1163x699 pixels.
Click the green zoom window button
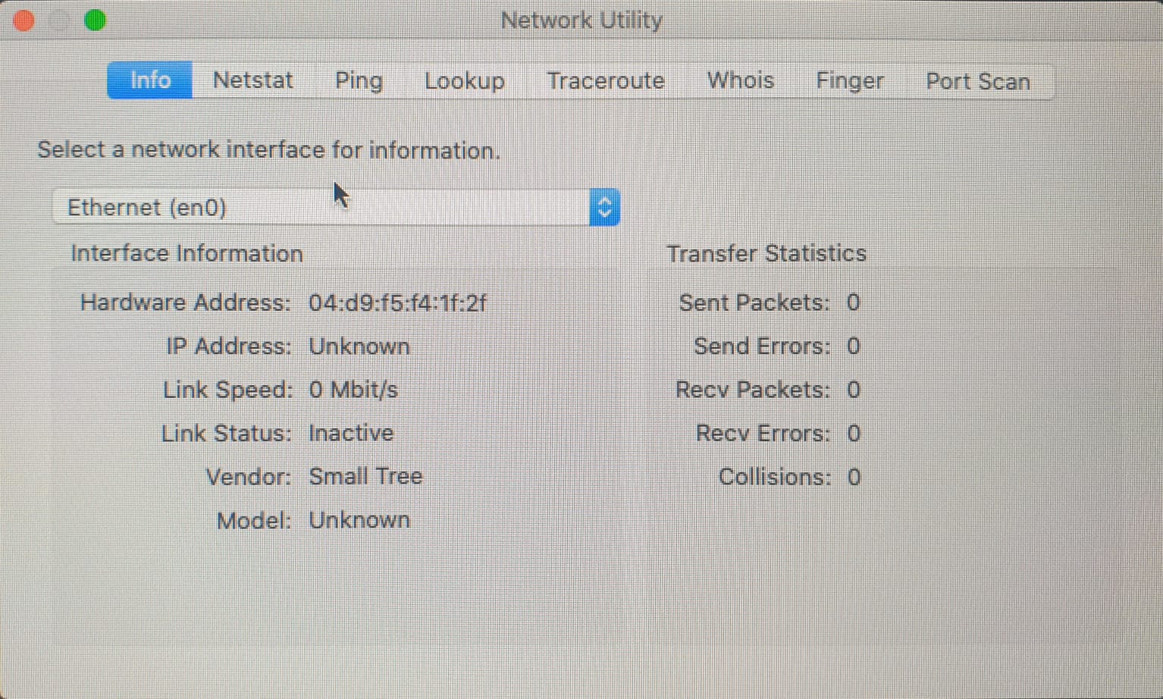click(x=95, y=20)
